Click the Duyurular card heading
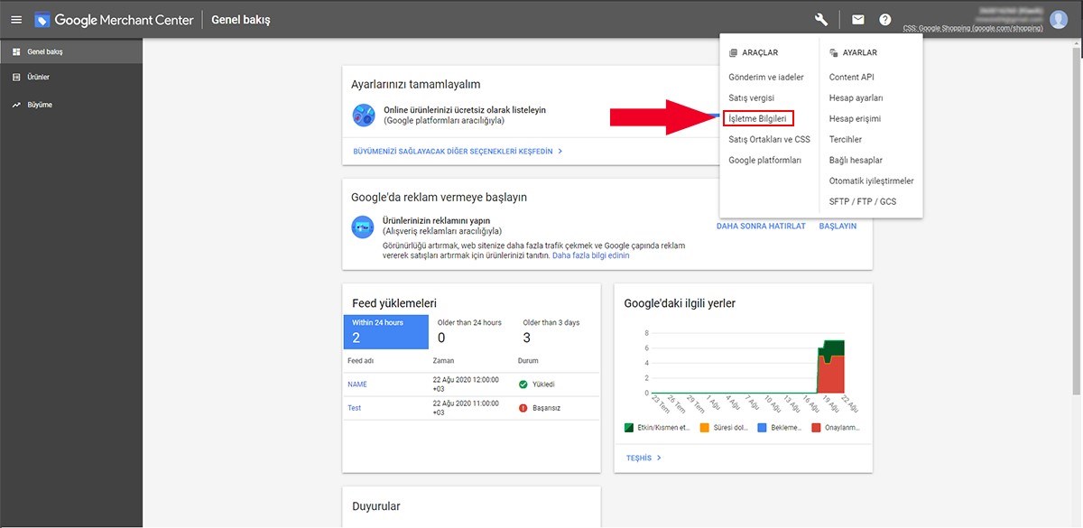This screenshot has width=1083, height=528. click(376, 506)
